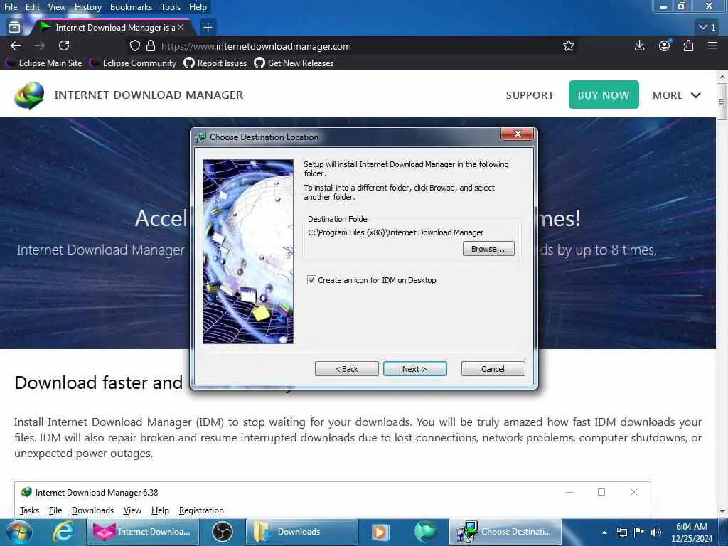This screenshot has width=728, height=546.
Task: Click the Back button in setup dialog
Action: [x=346, y=369]
